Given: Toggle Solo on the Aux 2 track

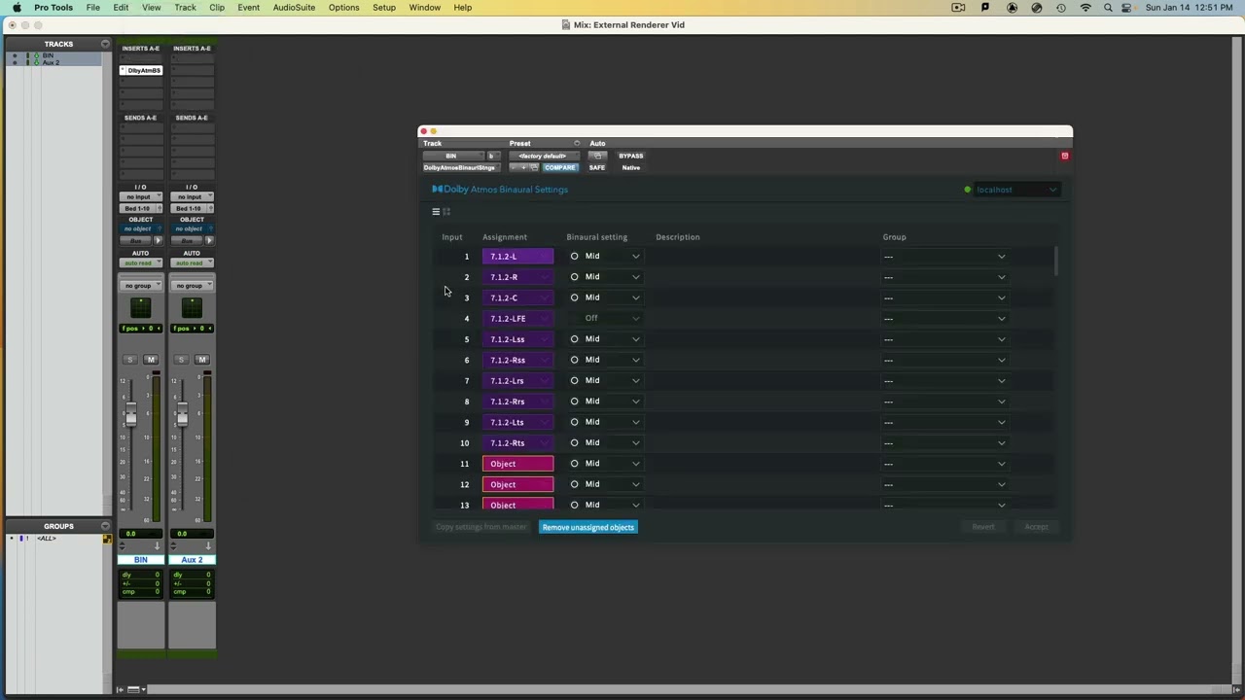Looking at the screenshot, I should pos(182,360).
